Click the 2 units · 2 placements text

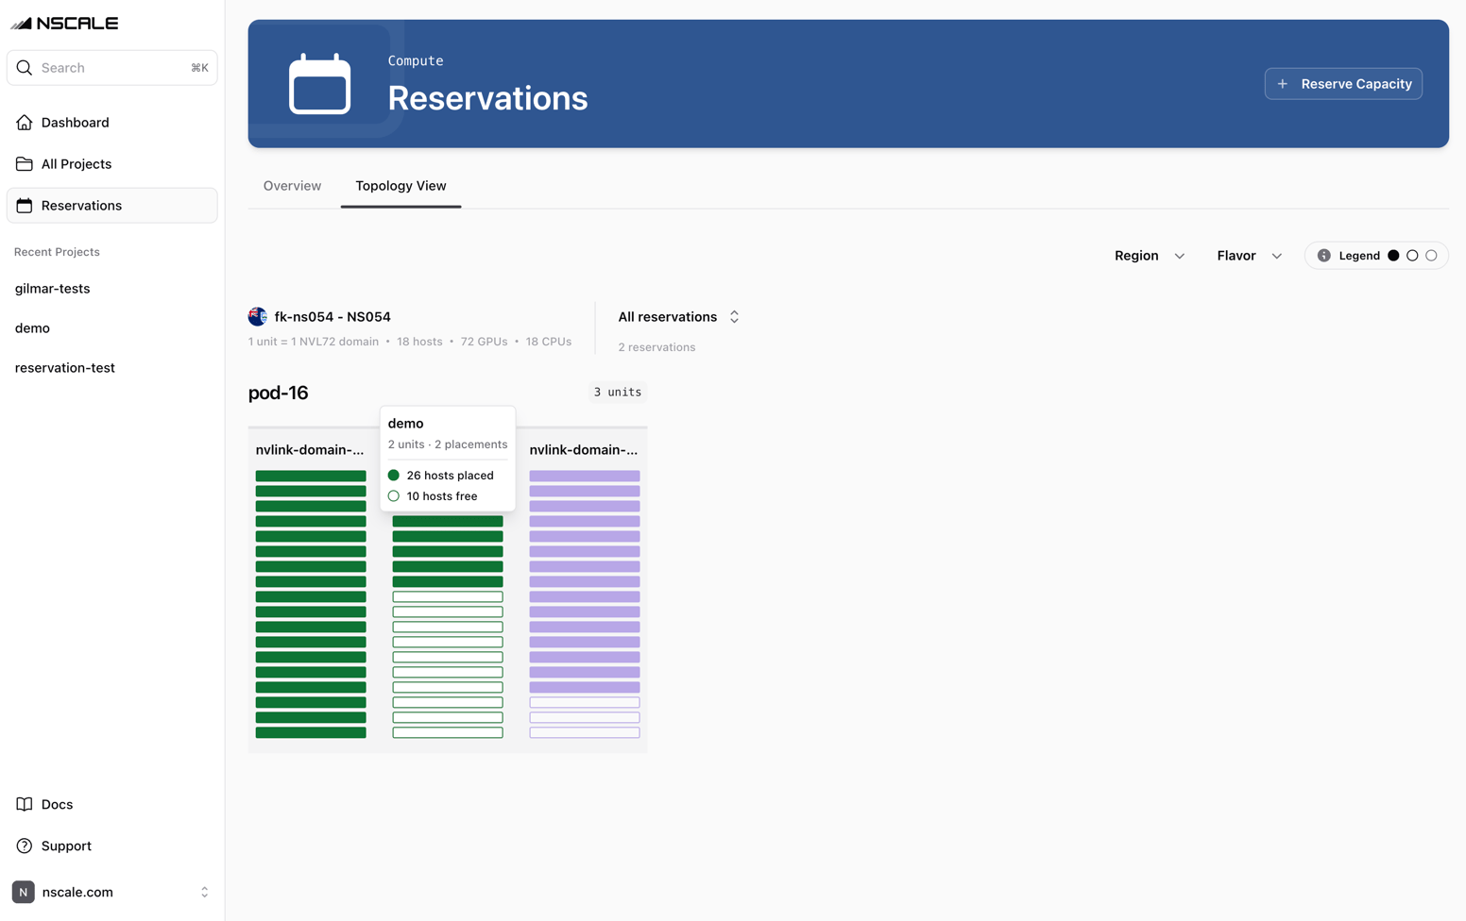click(x=448, y=444)
